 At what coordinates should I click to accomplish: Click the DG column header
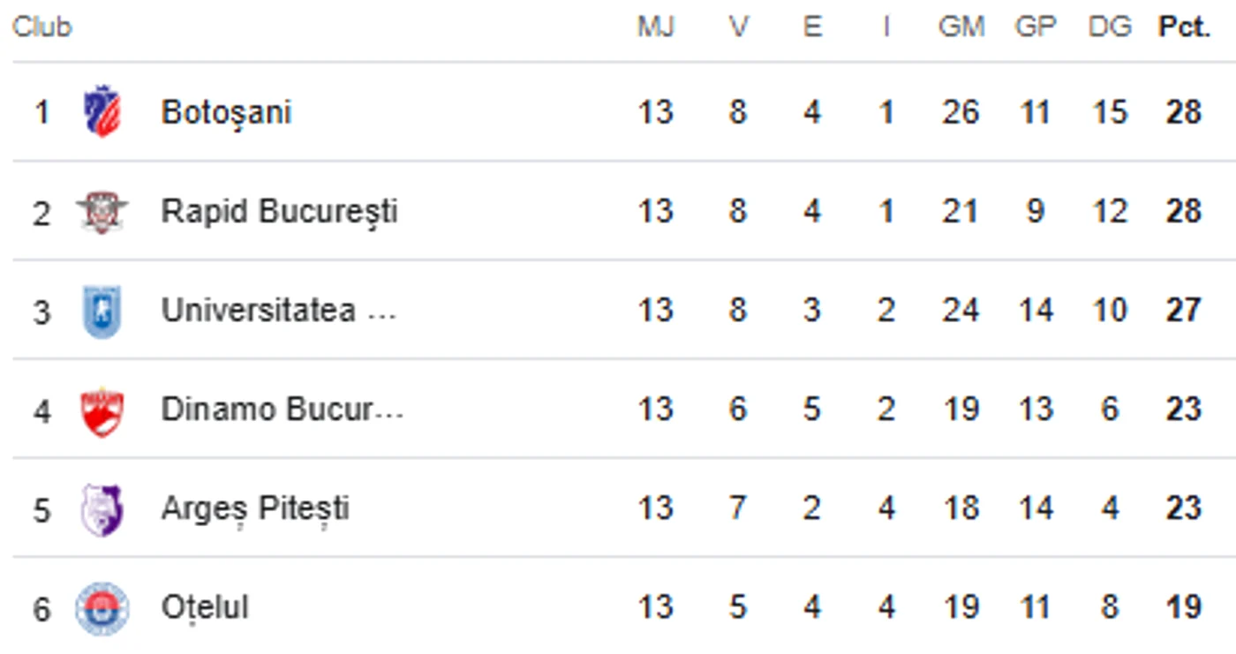point(1110,27)
